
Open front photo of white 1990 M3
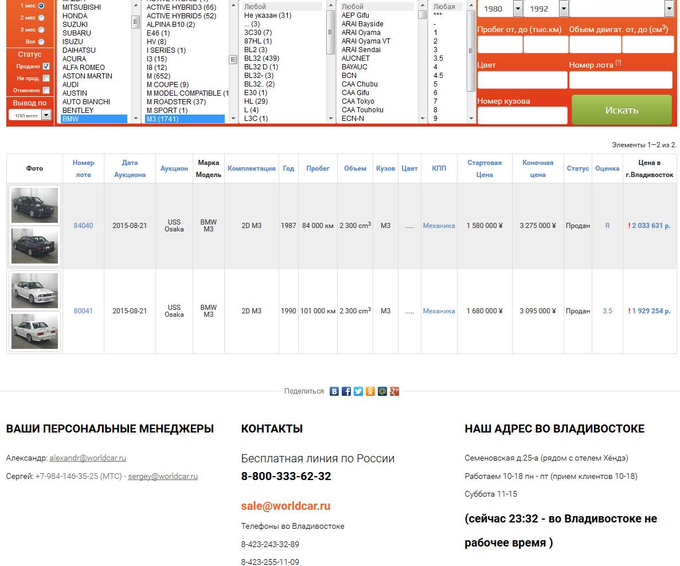click(35, 290)
